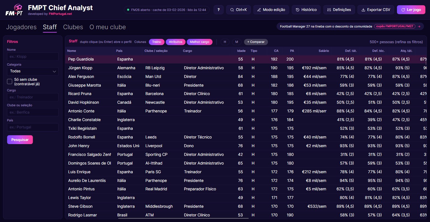The width and height of the screenshot is (430, 222).
Task: Toggle the M gender filter
Action: 237,42
